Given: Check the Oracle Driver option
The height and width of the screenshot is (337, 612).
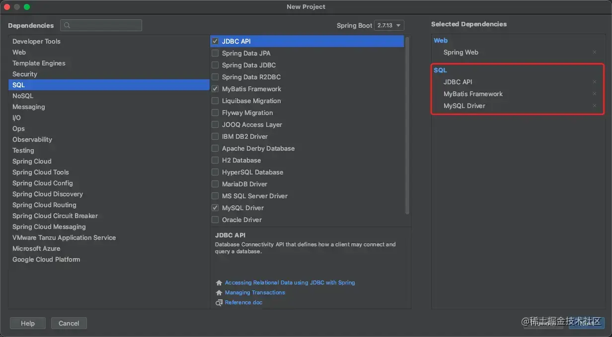Looking at the screenshot, I should (215, 220).
